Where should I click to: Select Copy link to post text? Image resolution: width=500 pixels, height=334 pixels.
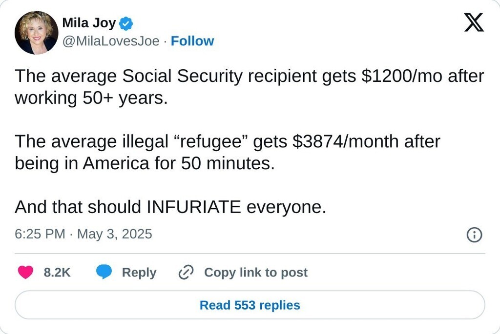point(255,272)
